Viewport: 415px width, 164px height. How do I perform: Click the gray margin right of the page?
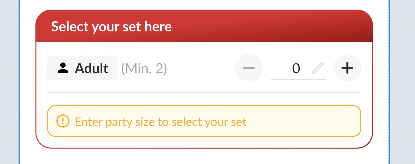tap(402, 82)
